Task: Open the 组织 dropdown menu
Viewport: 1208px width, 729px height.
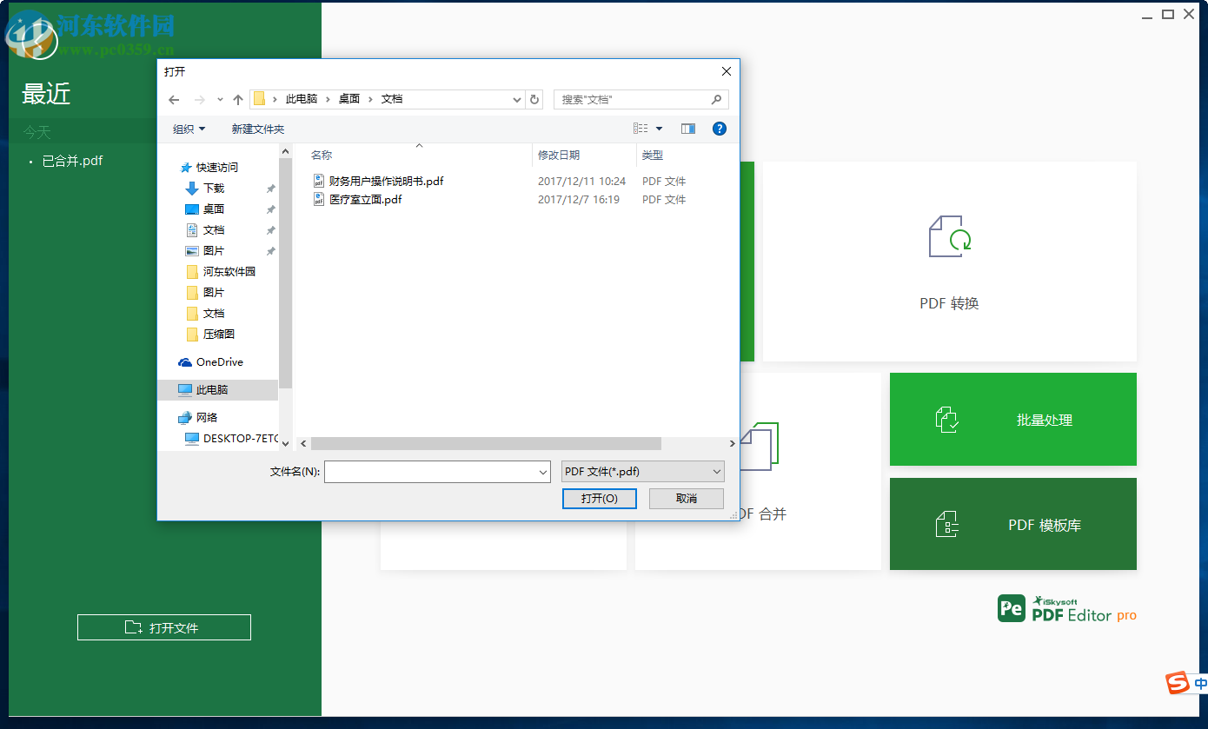Action: [188, 128]
